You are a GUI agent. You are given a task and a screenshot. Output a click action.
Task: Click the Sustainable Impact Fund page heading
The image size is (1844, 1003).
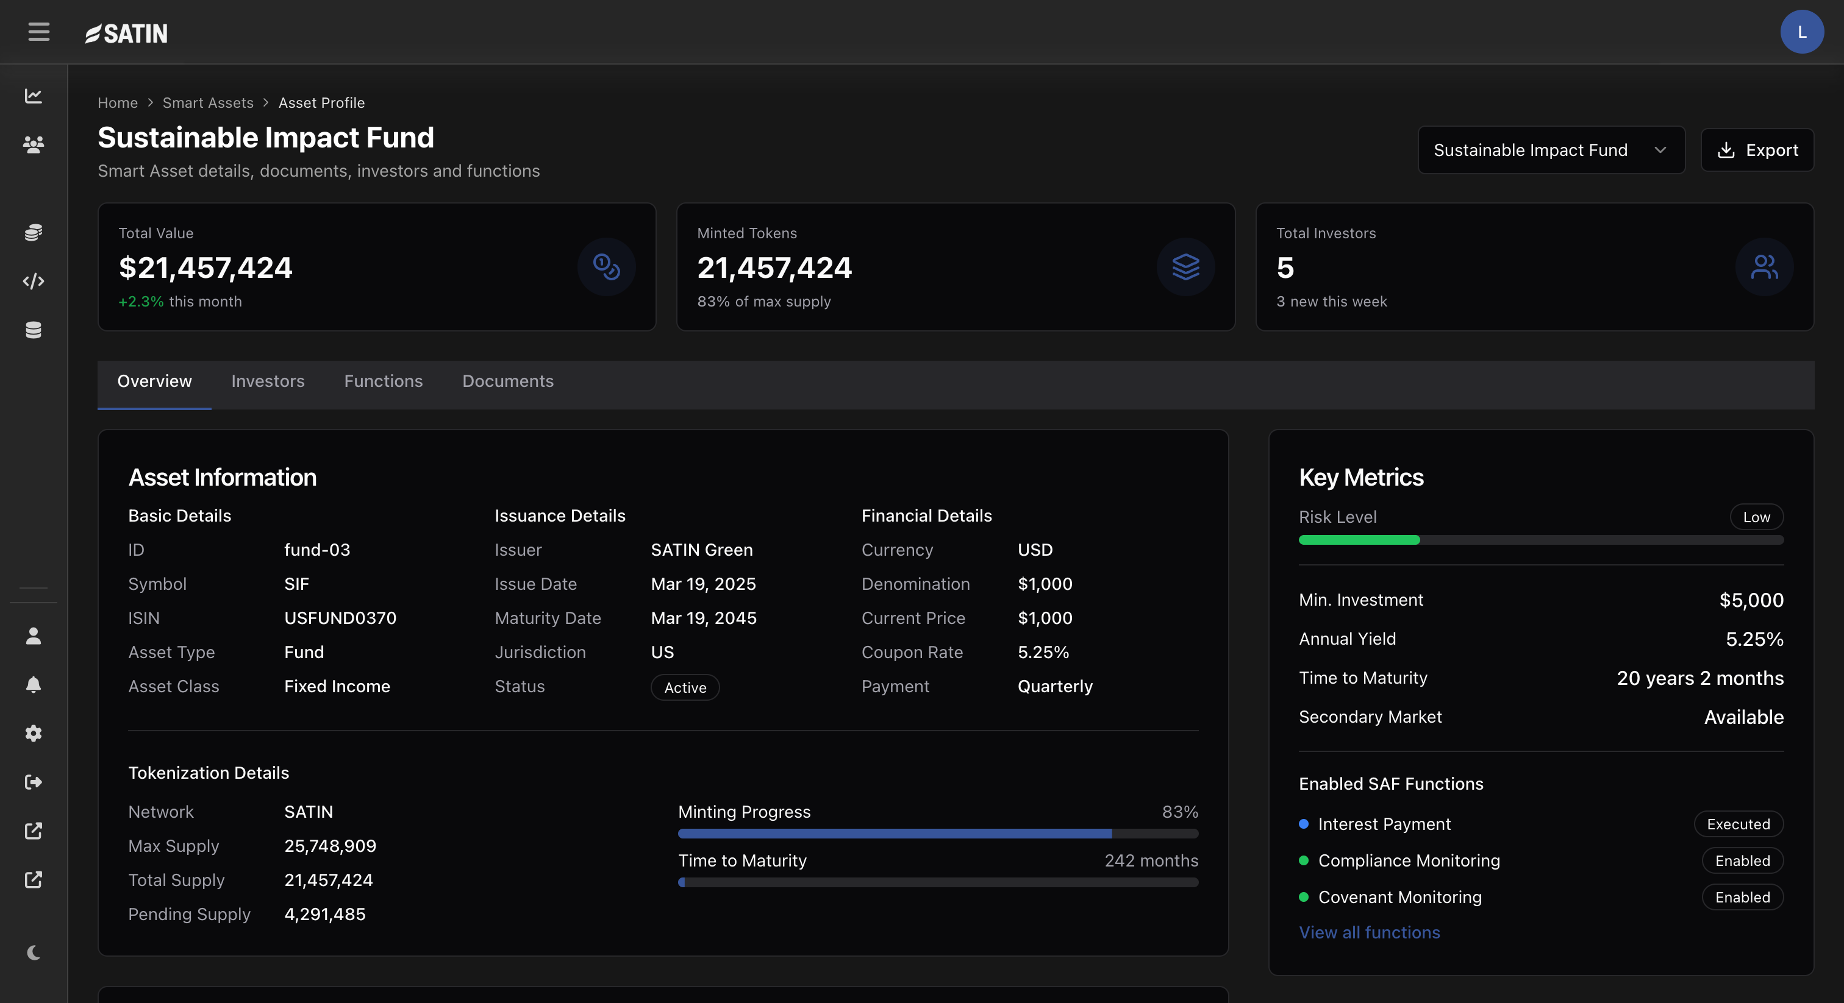[x=266, y=137]
